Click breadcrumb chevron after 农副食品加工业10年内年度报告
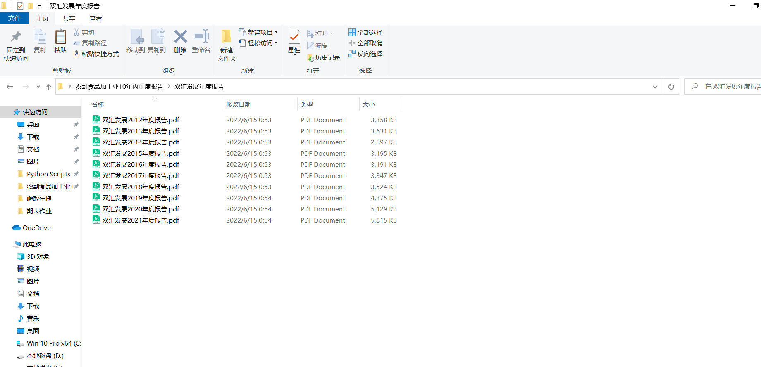This screenshot has height=367, width=761. click(x=169, y=86)
